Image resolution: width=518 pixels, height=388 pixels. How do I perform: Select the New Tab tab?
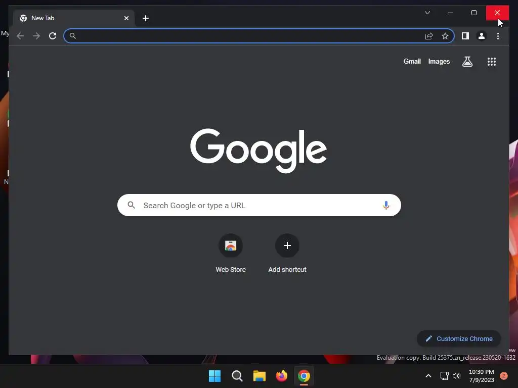click(x=74, y=18)
